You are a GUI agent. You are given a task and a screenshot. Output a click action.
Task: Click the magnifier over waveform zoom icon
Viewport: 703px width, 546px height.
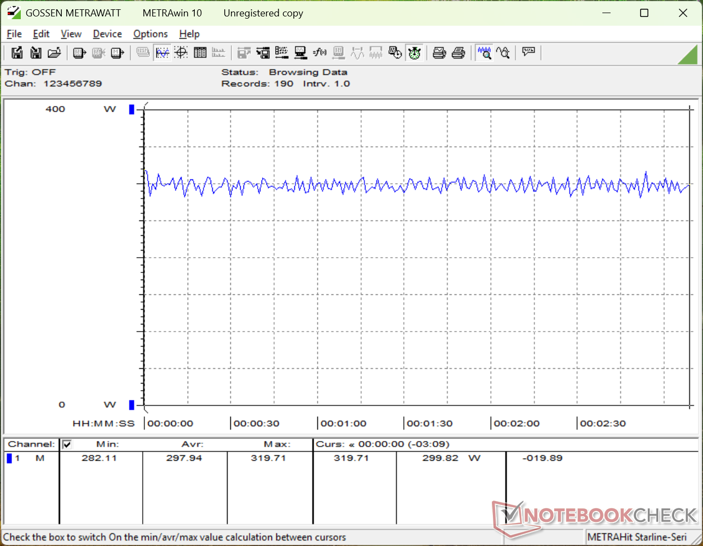click(x=484, y=53)
